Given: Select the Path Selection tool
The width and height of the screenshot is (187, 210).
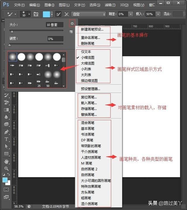Looking at the screenshot, I should tap(6, 146).
